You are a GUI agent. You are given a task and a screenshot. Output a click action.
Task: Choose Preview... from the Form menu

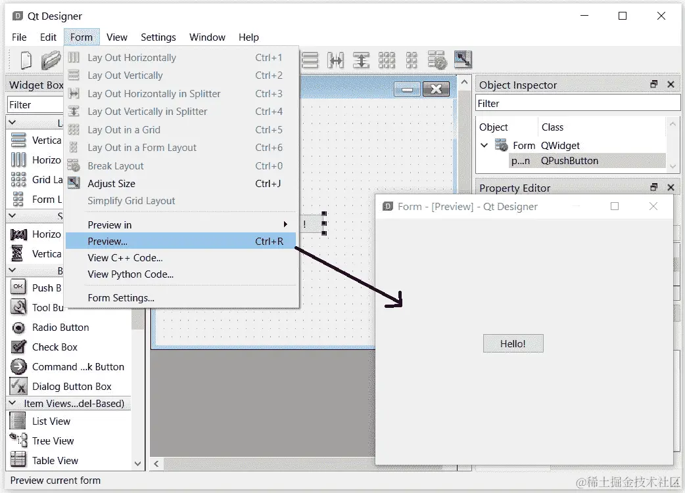180,241
